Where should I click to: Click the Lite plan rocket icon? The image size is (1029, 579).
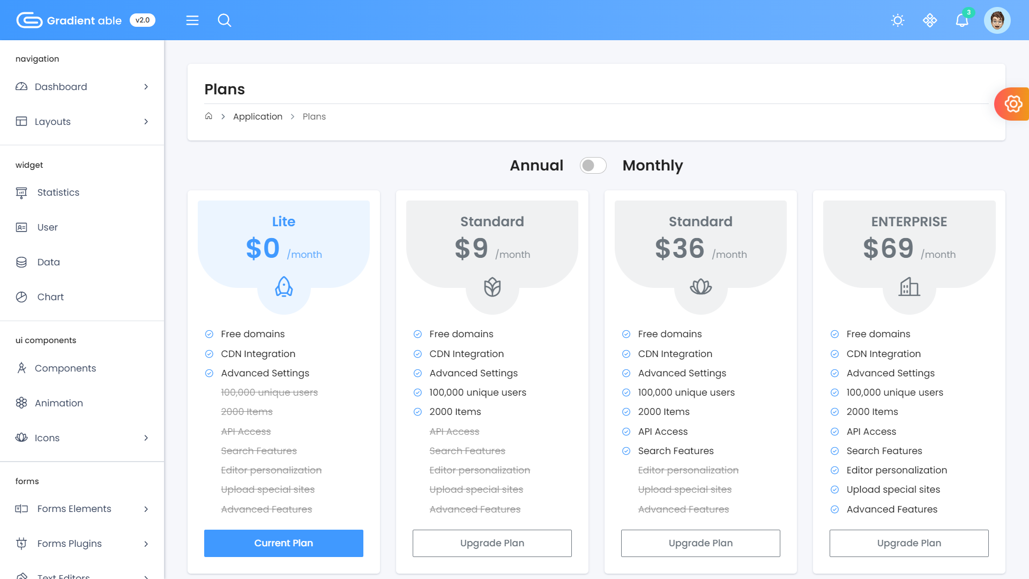click(x=284, y=287)
